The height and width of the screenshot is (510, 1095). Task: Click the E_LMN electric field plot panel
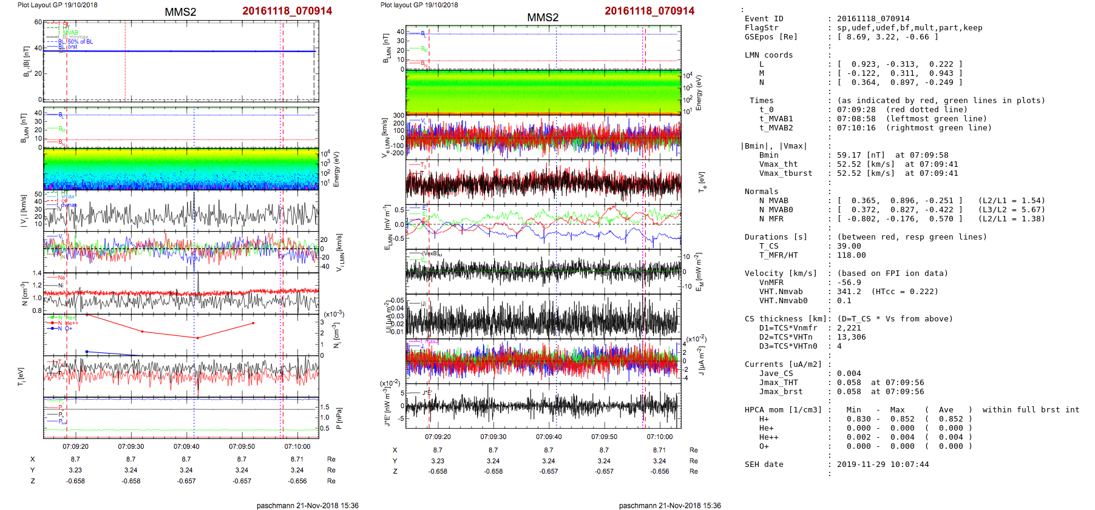pos(543,226)
